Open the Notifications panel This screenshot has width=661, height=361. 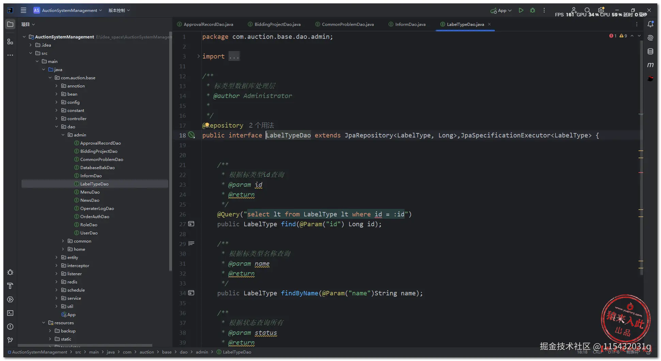click(650, 24)
